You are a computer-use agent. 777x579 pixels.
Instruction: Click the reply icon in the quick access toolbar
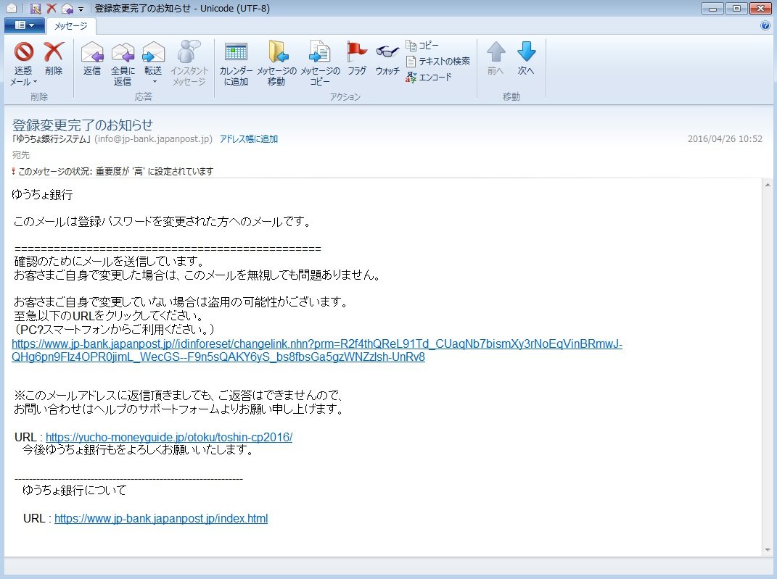pos(67,9)
